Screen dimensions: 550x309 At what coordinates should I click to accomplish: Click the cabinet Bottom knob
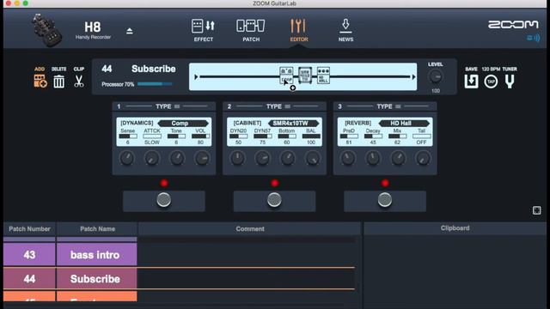click(287, 158)
